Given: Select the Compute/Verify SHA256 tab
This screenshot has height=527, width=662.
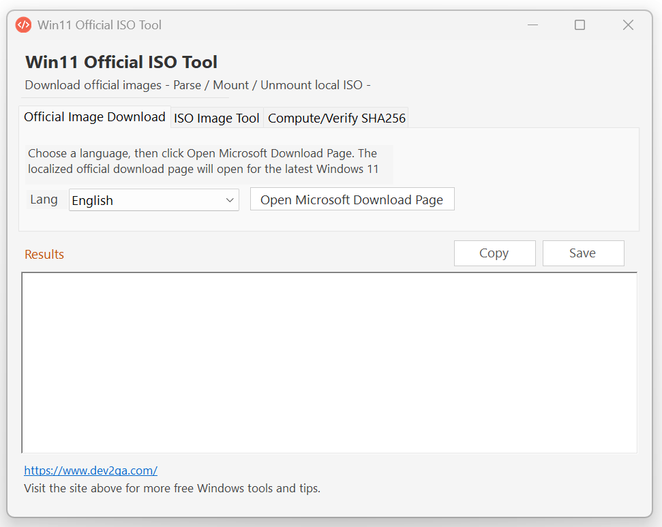Looking at the screenshot, I should pos(337,118).
